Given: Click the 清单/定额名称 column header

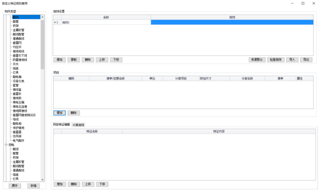Looking at the screenshot, I should click(116, 79).
